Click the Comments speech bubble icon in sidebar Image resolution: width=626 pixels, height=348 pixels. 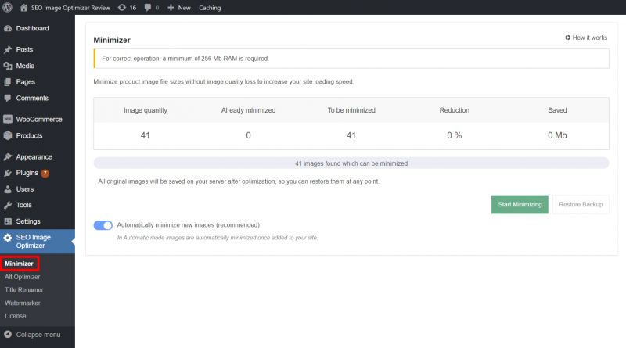[x=8, y=99]
